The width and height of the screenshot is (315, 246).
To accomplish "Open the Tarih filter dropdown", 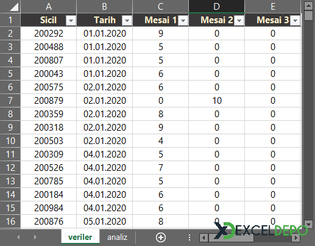I will click(127, 20).
